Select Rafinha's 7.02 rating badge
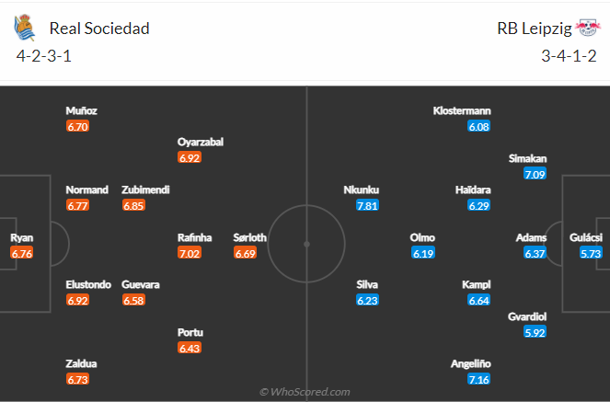610x402 pixels. click(190, 253)
